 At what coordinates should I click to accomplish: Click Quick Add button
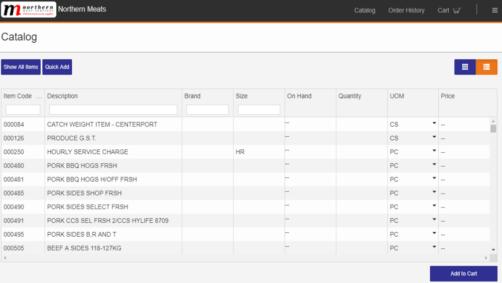tap(57, 67)
